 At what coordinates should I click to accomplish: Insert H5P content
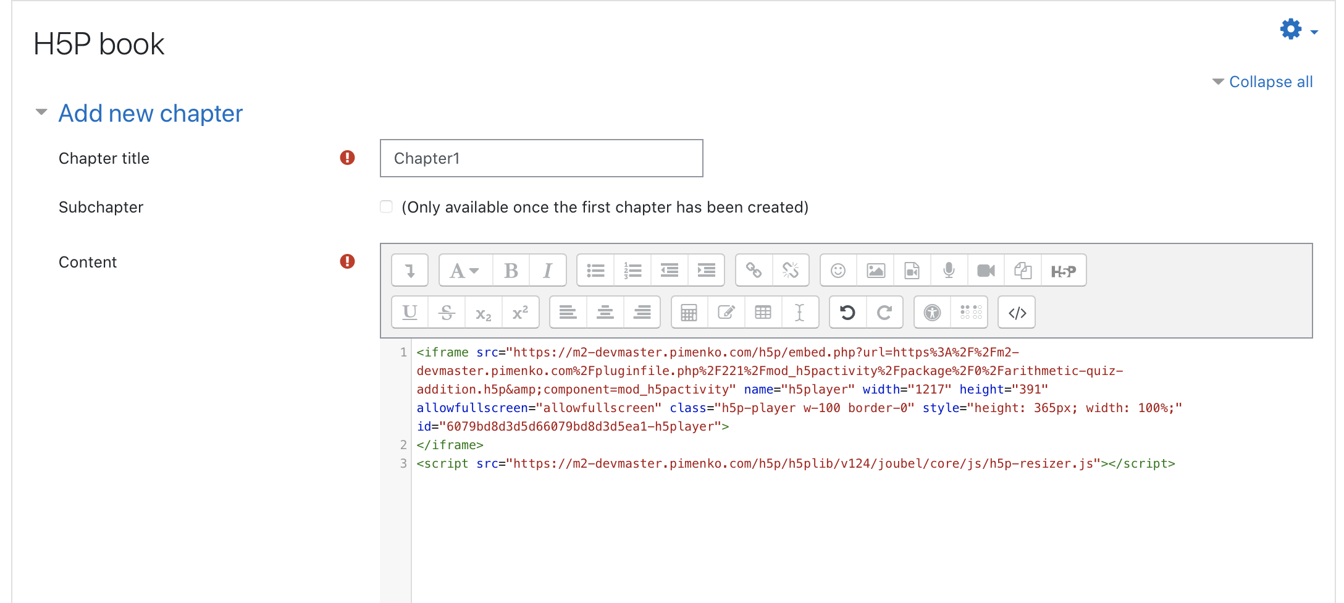click(1064, 271)
